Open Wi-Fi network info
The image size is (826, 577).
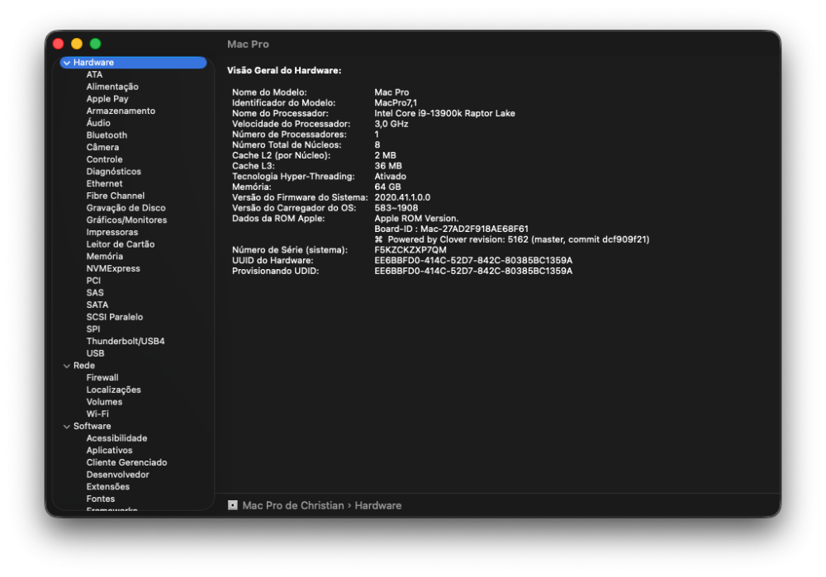coord(97,414)
